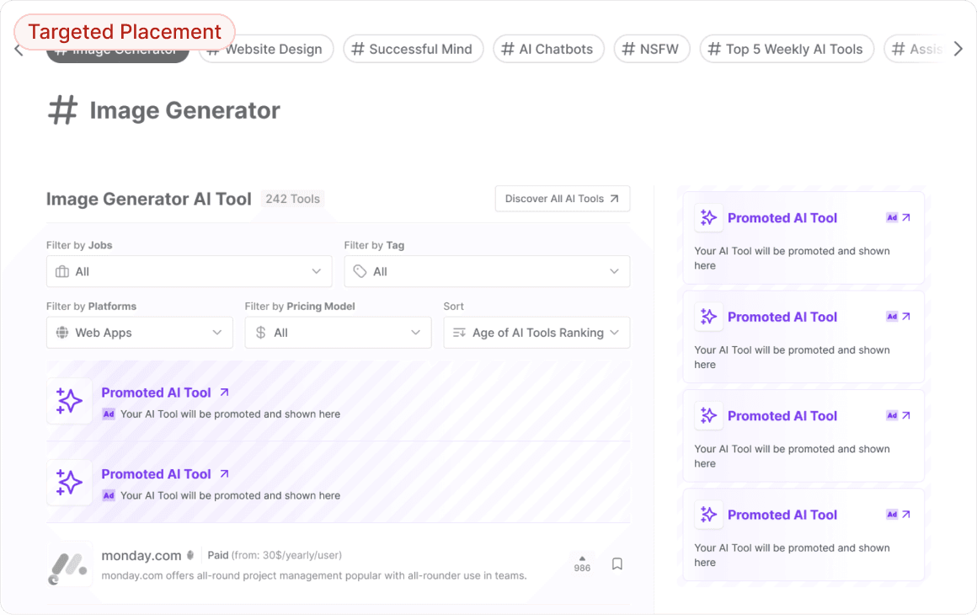Click sparkle icon of first sidebar Promoted AI Tool

709,218
